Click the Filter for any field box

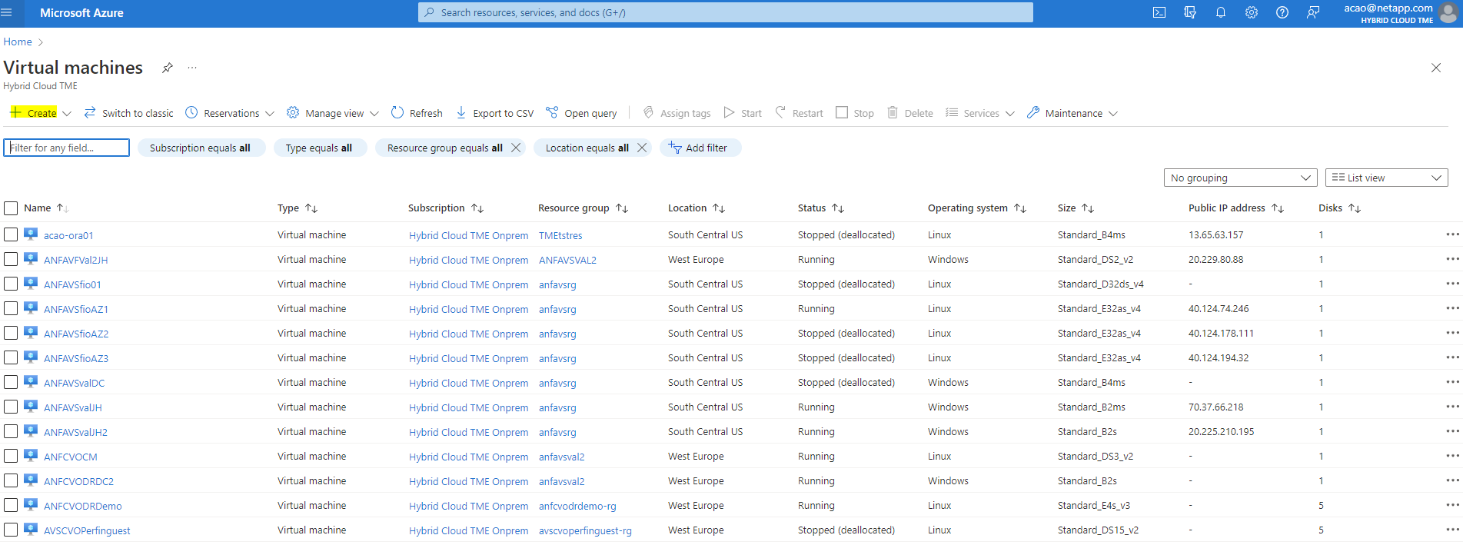pos(67,148)
